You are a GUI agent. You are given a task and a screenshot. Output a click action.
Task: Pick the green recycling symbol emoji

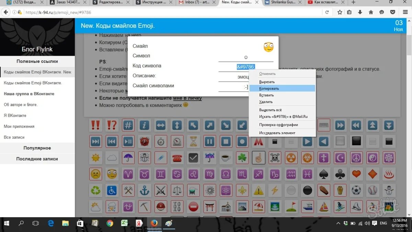(95, 190)
